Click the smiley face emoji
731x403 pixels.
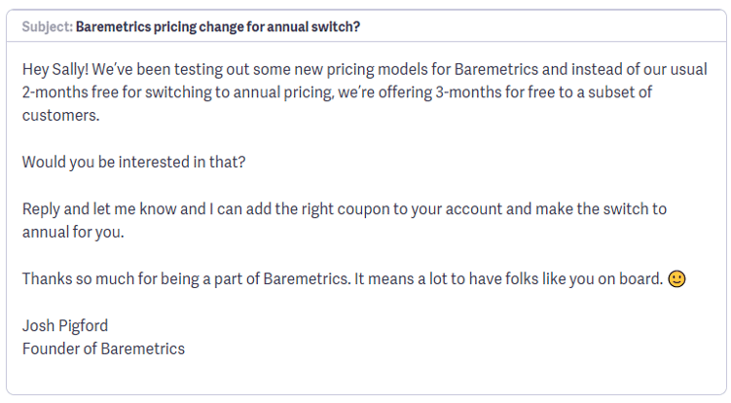[676, 279]
